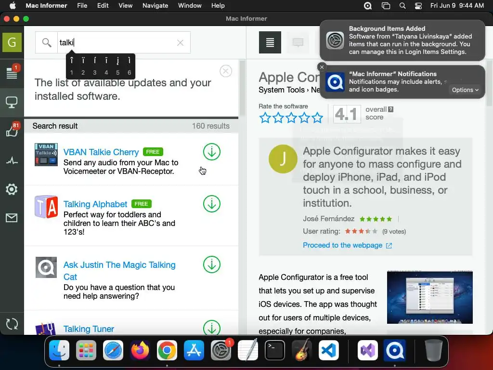Viewport: 493px width, 370px height.
Task: Open the VBAN Talkie Cherry title link
Action: point(101,152)
